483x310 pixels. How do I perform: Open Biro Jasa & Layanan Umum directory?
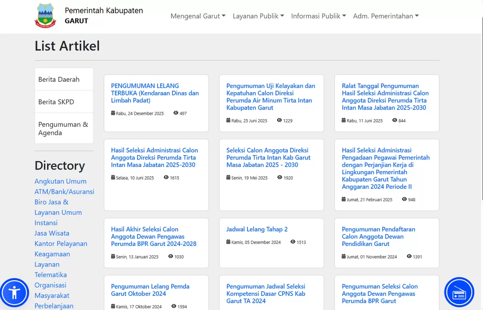(58, 207)
